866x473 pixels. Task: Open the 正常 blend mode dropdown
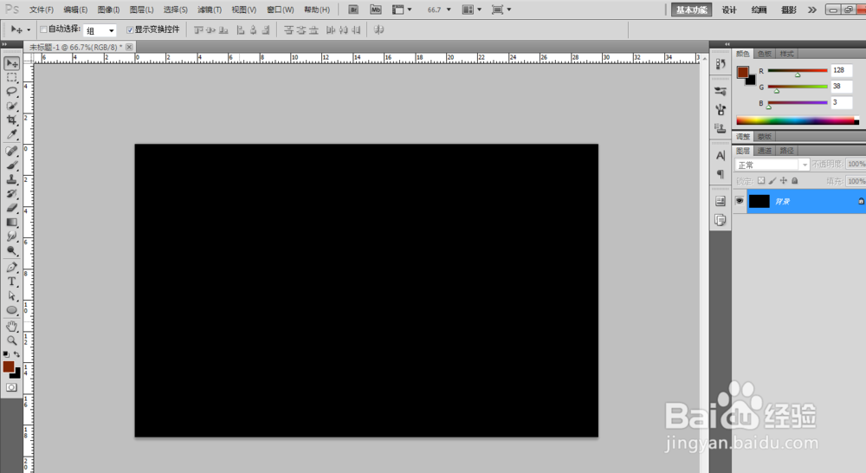tap(772, 165)
